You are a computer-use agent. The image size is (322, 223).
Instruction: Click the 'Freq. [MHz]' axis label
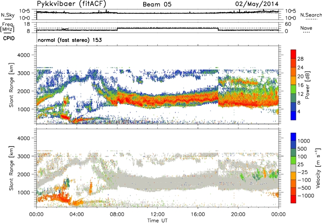(8, 27)
